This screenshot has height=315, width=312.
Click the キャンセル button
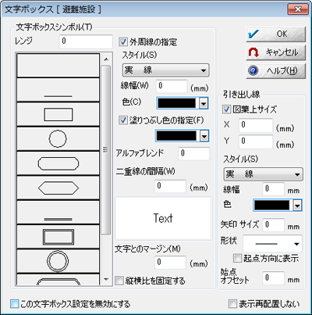275,52
